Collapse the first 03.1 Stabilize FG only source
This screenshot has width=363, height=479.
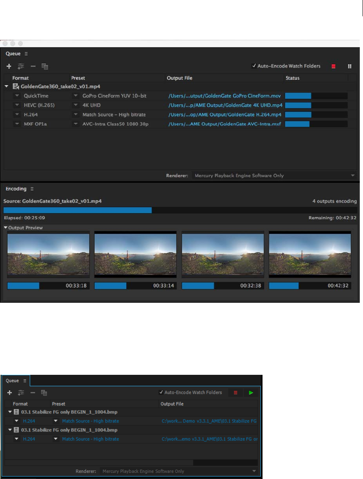pyautogui.click(x=10, y=412)
